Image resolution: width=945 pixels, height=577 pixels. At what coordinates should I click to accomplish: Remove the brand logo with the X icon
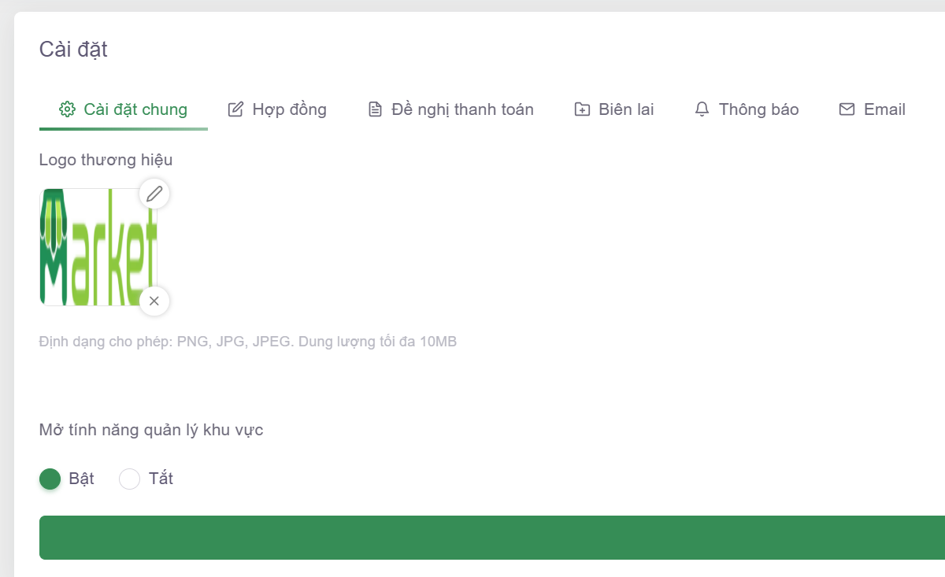pos(154,301)
